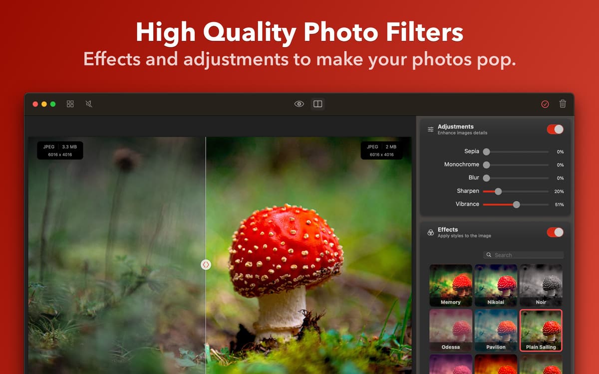Select the Pavilion effect preset
The image size is (599, 374).
click(x=496, y=330)
